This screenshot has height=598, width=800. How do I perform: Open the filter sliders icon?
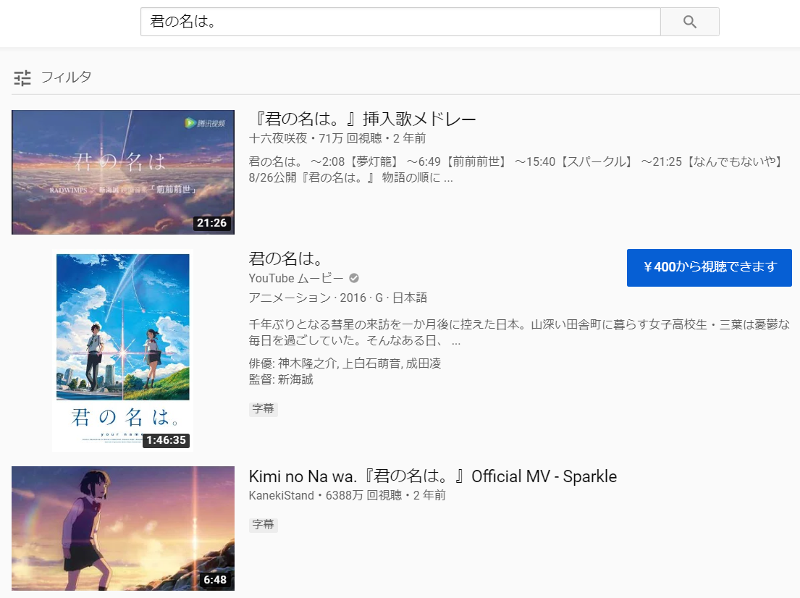[22, 78]
